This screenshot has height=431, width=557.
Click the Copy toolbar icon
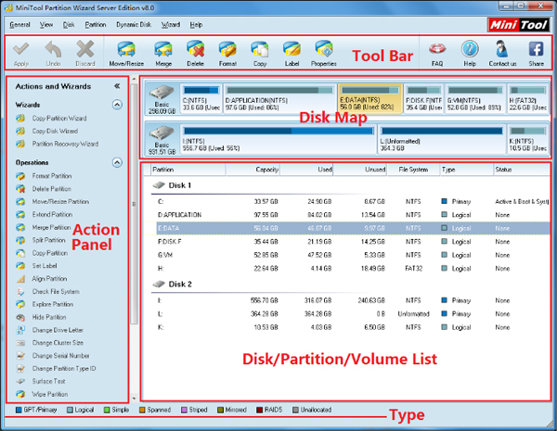[x=260, y=50]
